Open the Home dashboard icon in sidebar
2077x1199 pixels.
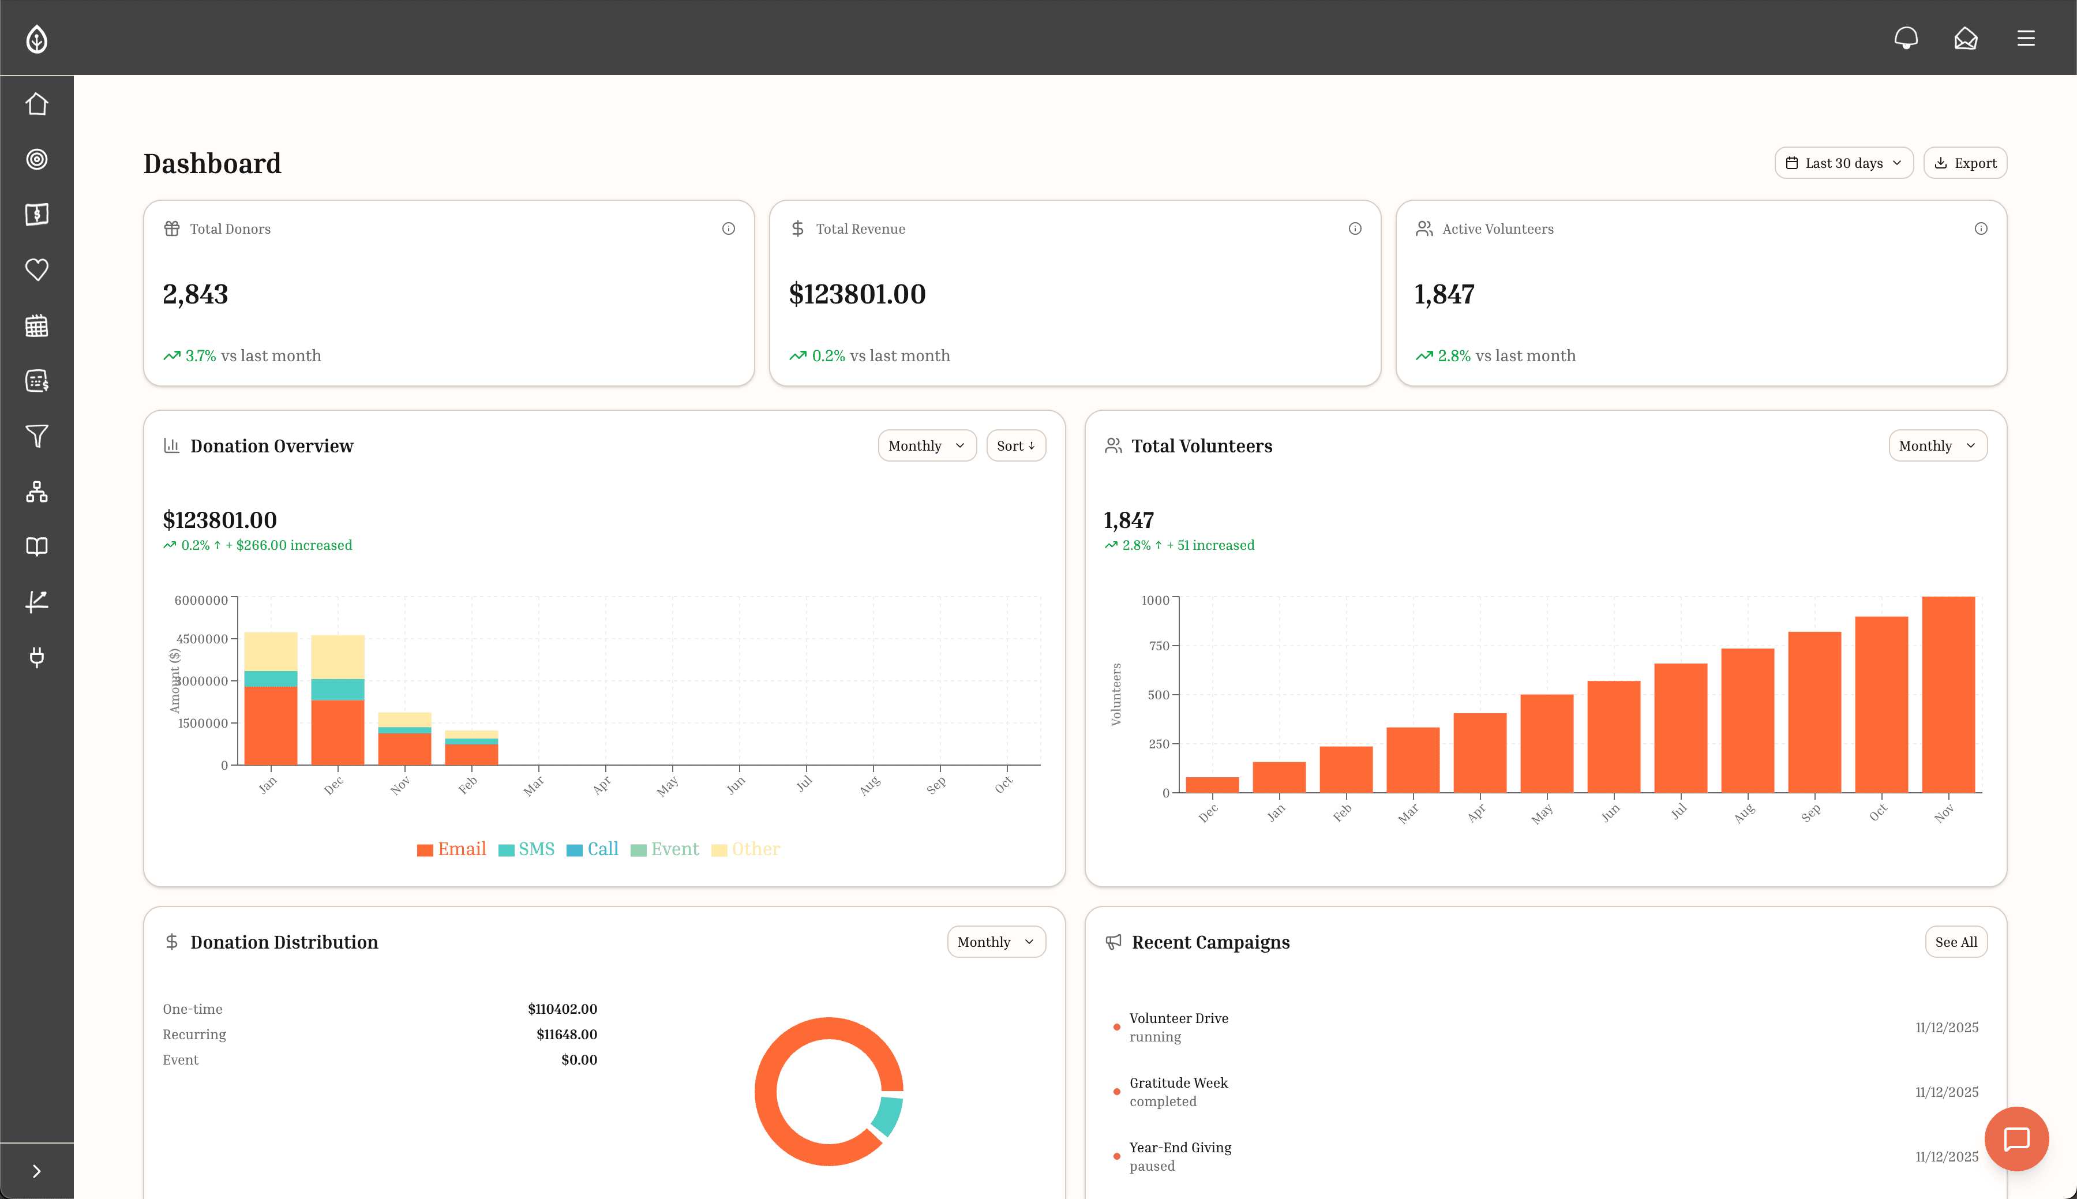coord(37,104)
